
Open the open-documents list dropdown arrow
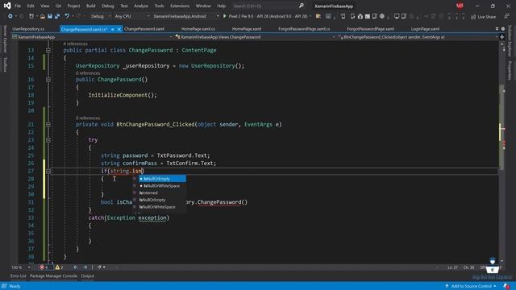tap(497, 29)
